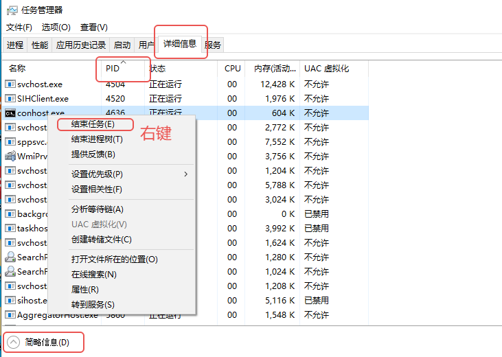Viewport: 502px width, 357px height.
Task: Click the WmiPrv process icon
Action: tap(10, 156)
